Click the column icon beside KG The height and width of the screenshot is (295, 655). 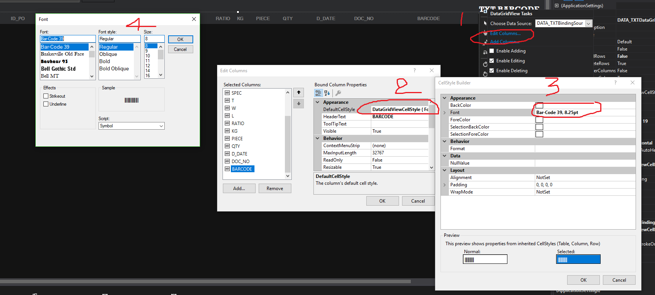(227, 131)
